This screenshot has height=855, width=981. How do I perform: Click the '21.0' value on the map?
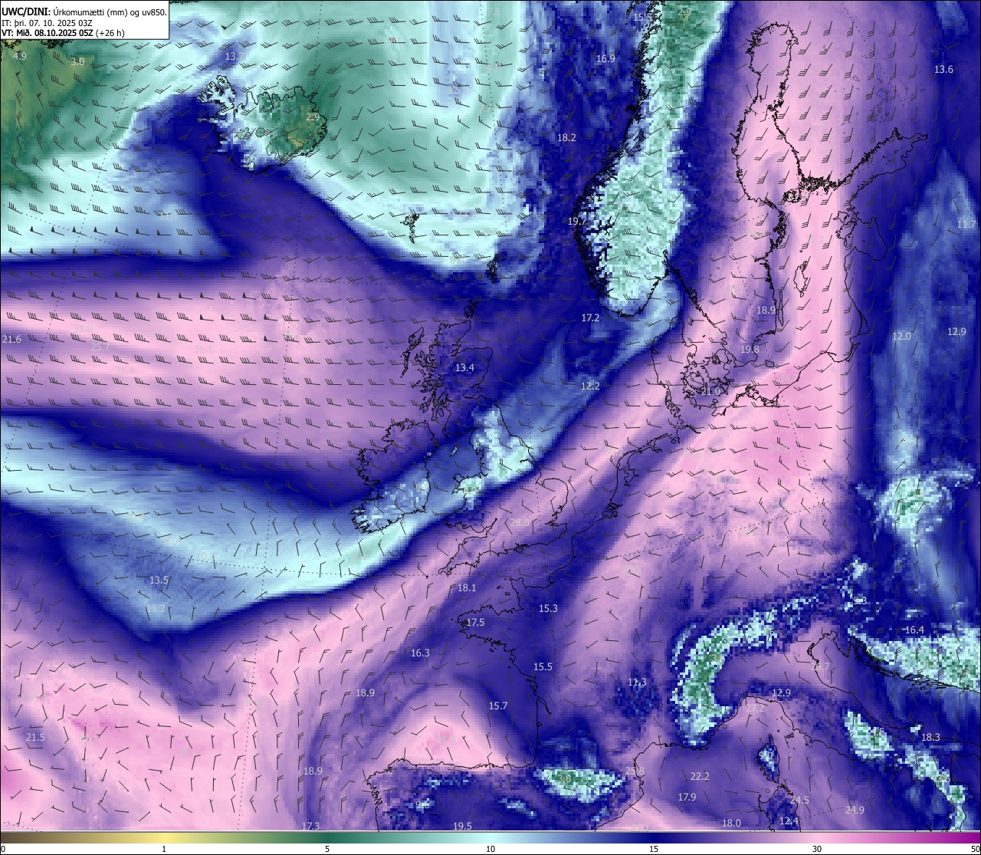click(x=710, y=391)
